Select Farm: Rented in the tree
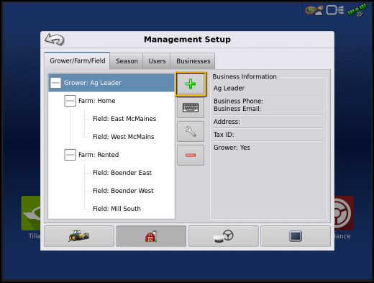This screenshot has height=283, width=374. (99, 155)
